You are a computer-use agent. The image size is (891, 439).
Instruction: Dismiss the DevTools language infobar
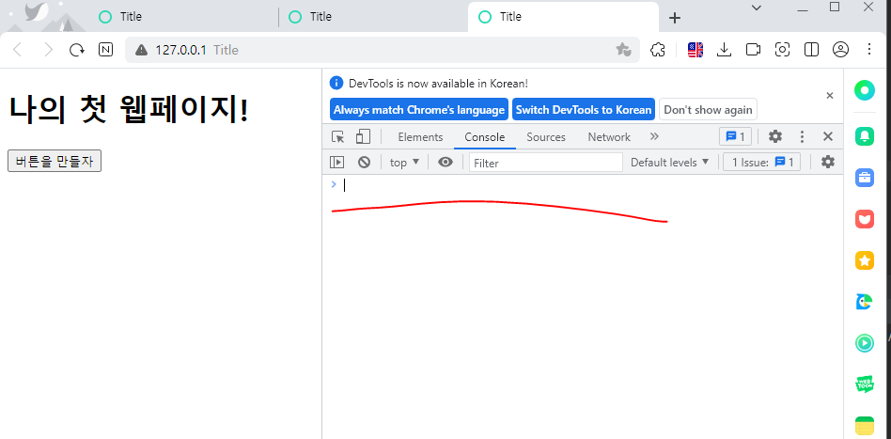coord(830,96)
